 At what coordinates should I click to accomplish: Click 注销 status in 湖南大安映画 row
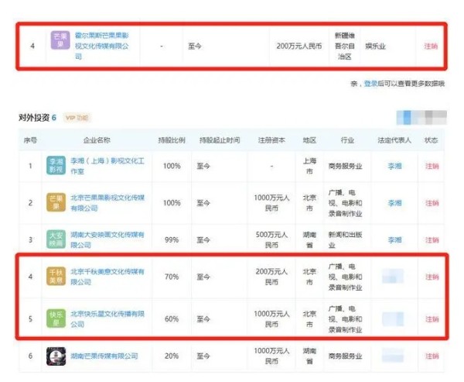(x=432, y=239)
